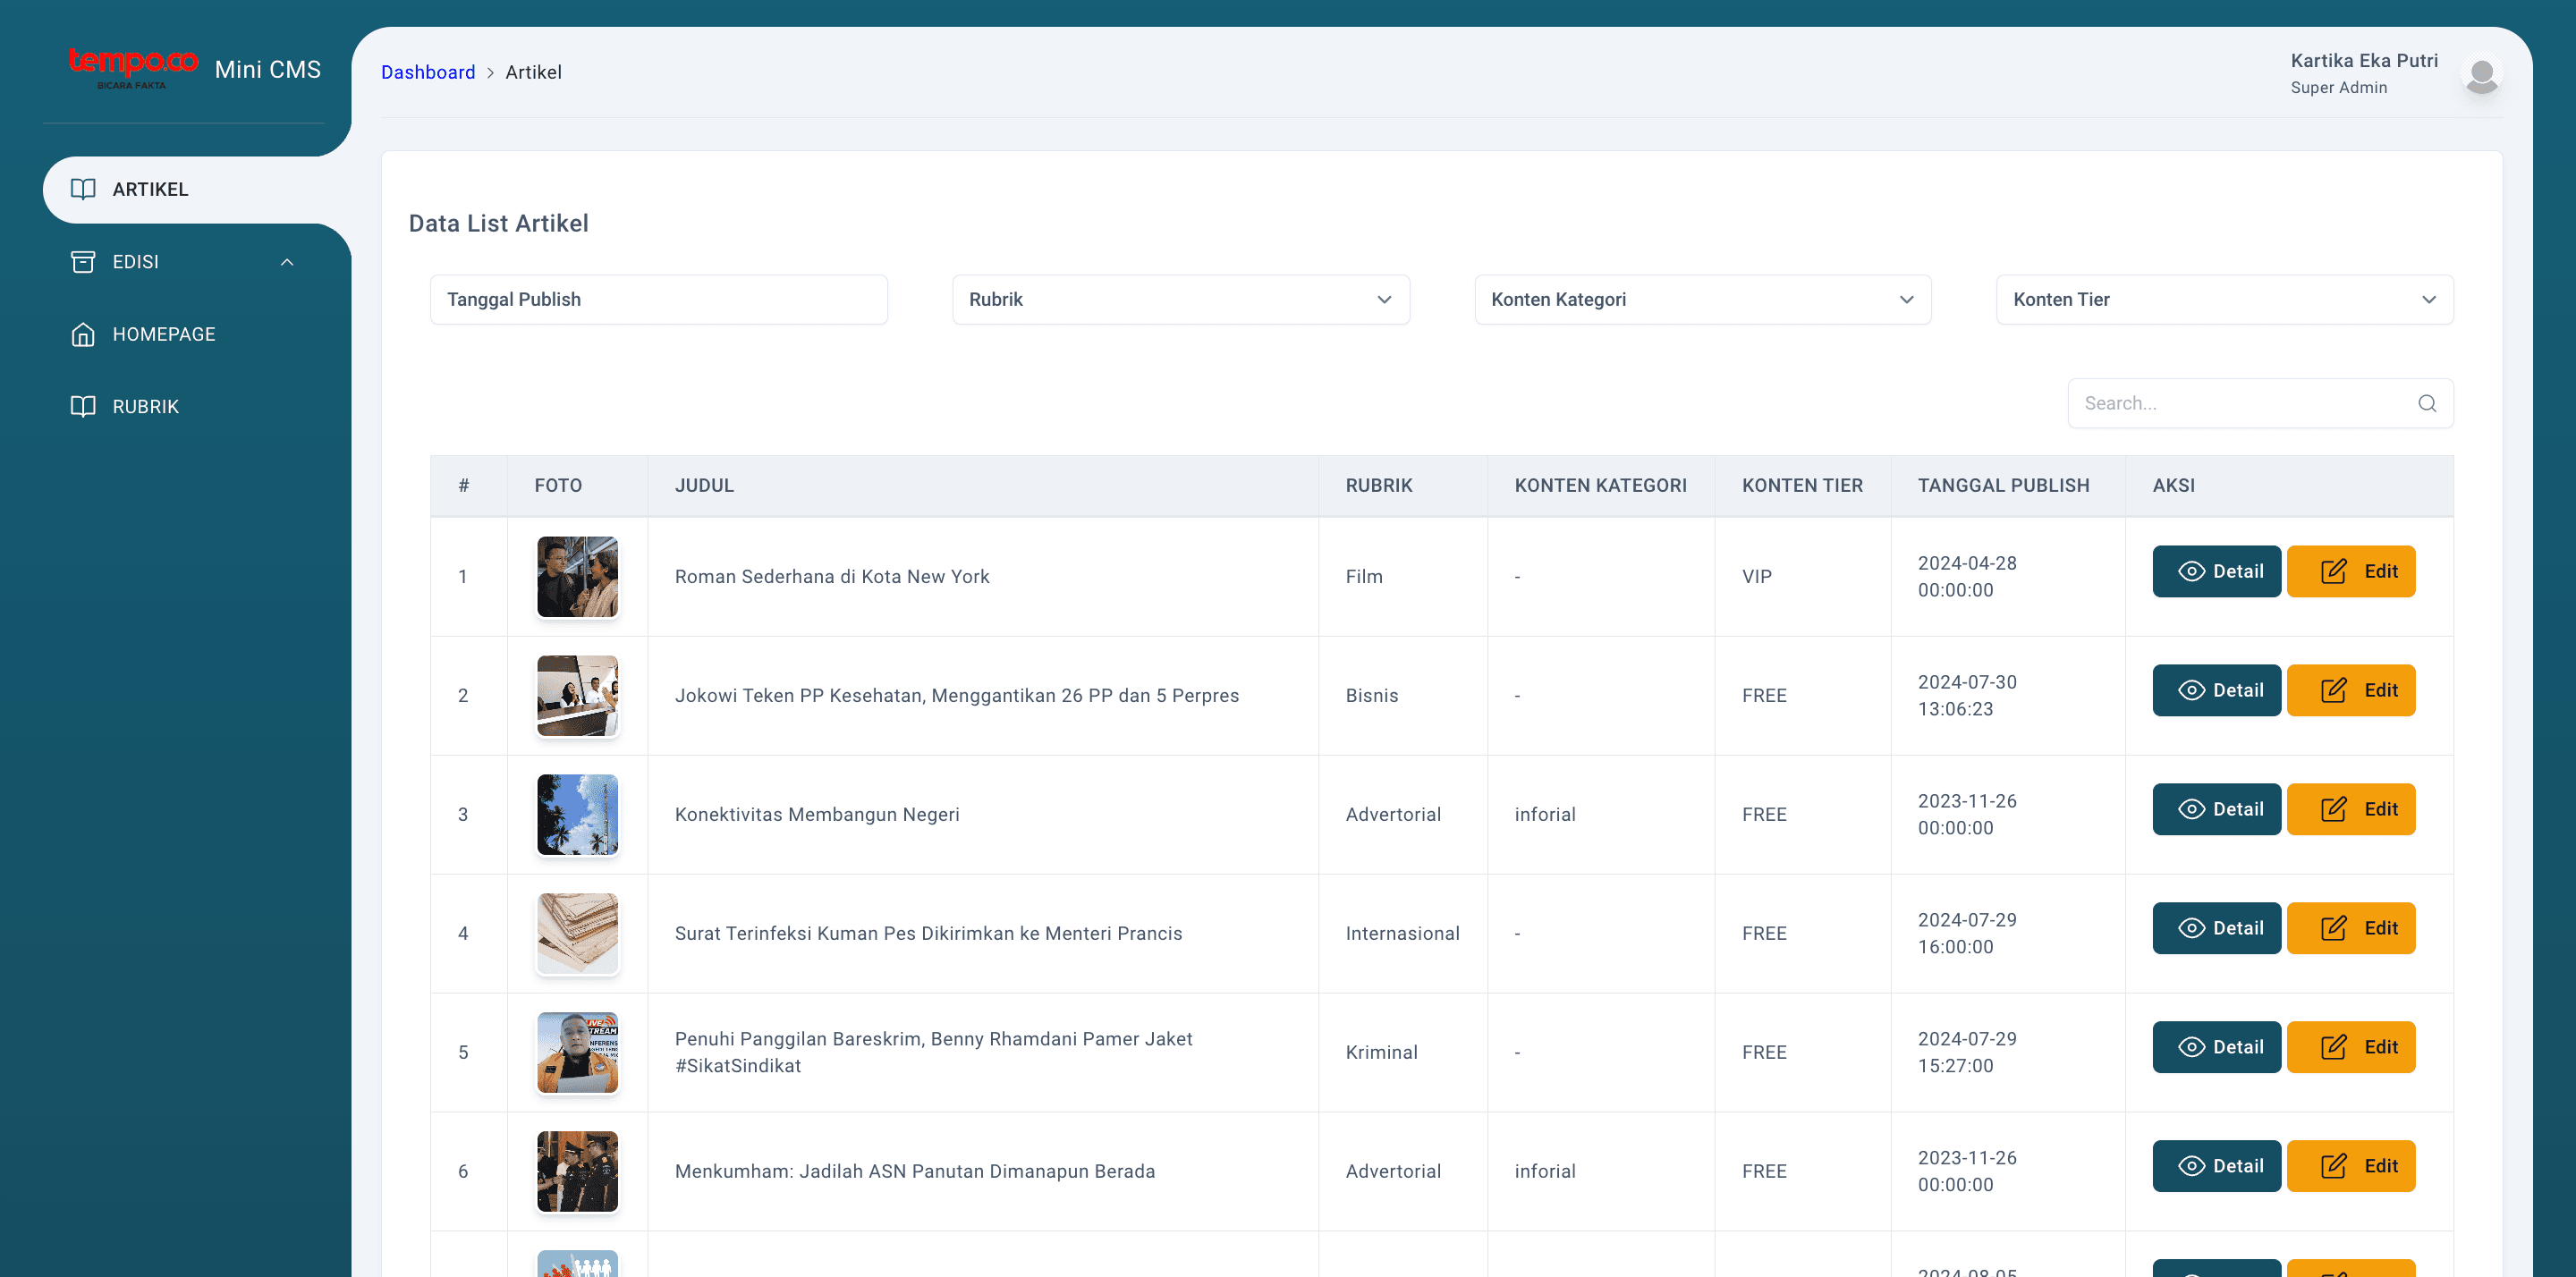The height and width of the screenshot is (1277, 2576).
Task: Click the Rubrik dropdown arrow
Action: (x=1384, y=300)
